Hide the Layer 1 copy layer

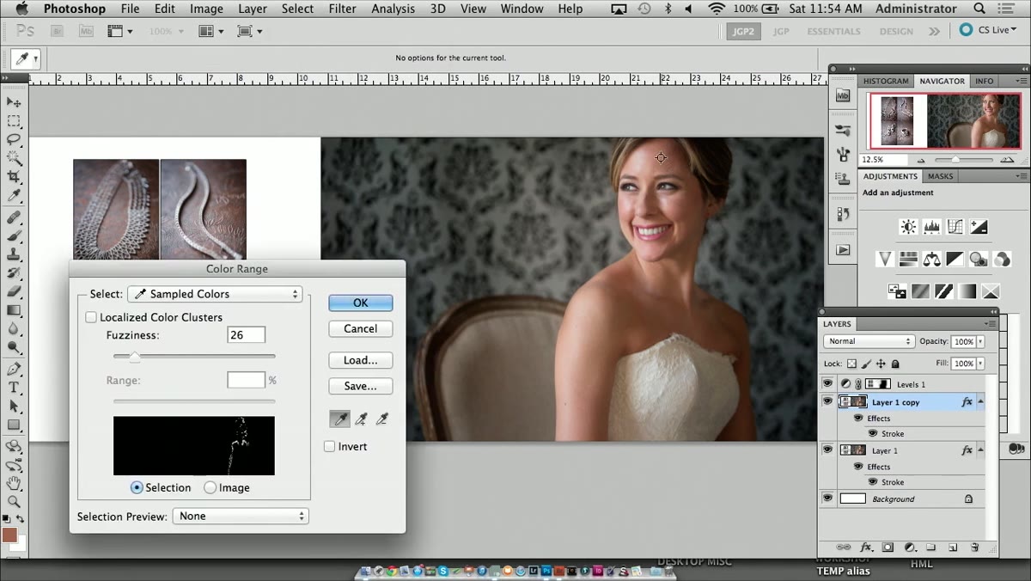click(827, 401)
